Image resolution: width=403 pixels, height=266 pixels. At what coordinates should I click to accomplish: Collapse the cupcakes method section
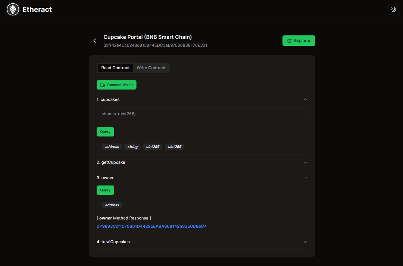click(x=305, y=99)
